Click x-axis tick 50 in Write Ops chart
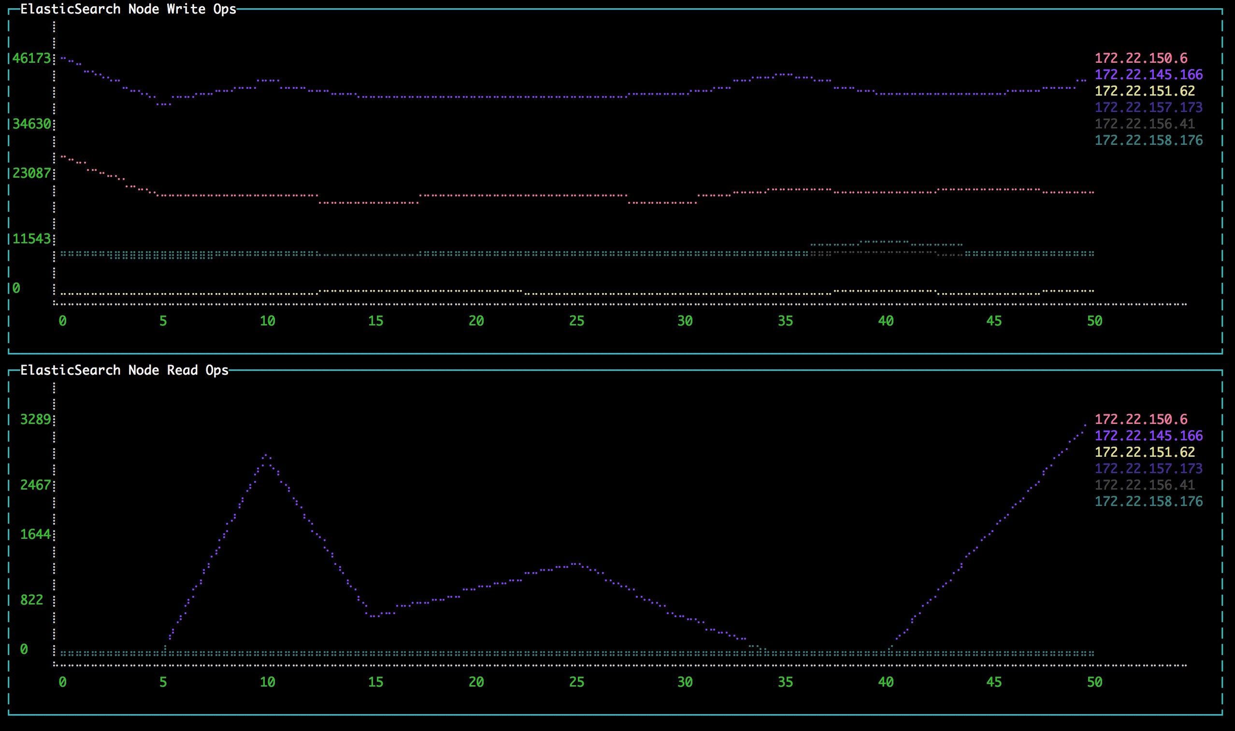Image resolution: width=1235 pixels, height=731 pixels. (x=1094, y=321)
